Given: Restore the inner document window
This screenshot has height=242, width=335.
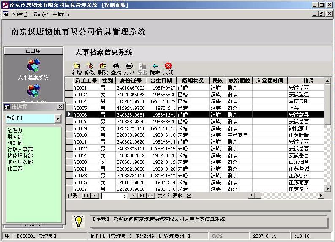Looking at the screenshot, I should pos(321,14).
